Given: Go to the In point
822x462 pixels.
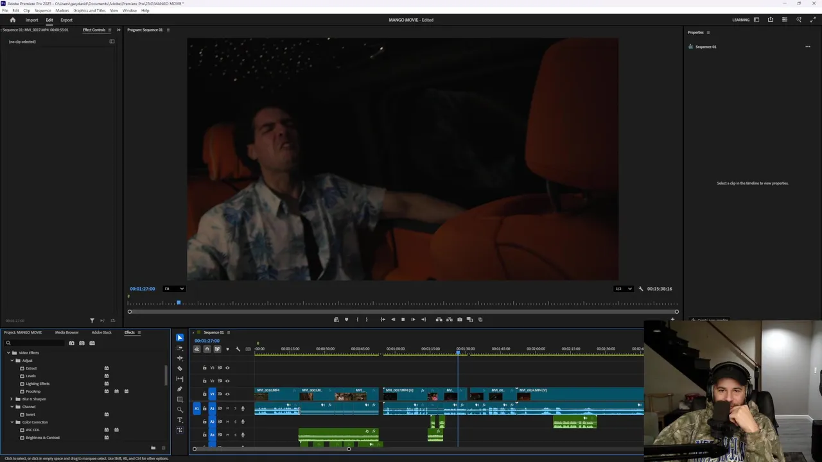Looking at the screenshot, I should (383, 320).
